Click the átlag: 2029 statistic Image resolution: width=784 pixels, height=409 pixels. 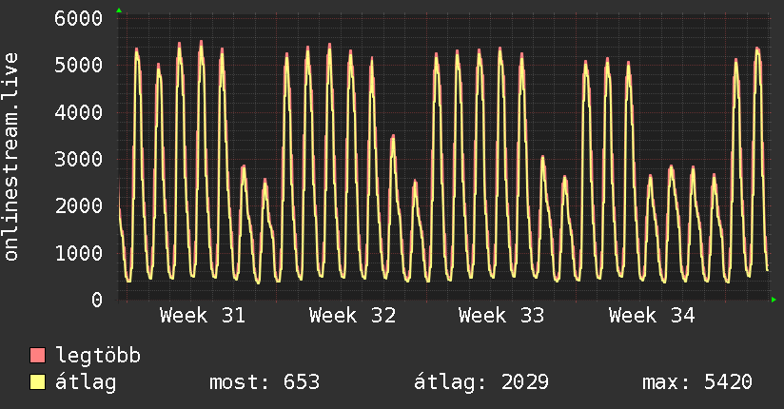click(x=481, y=382)
